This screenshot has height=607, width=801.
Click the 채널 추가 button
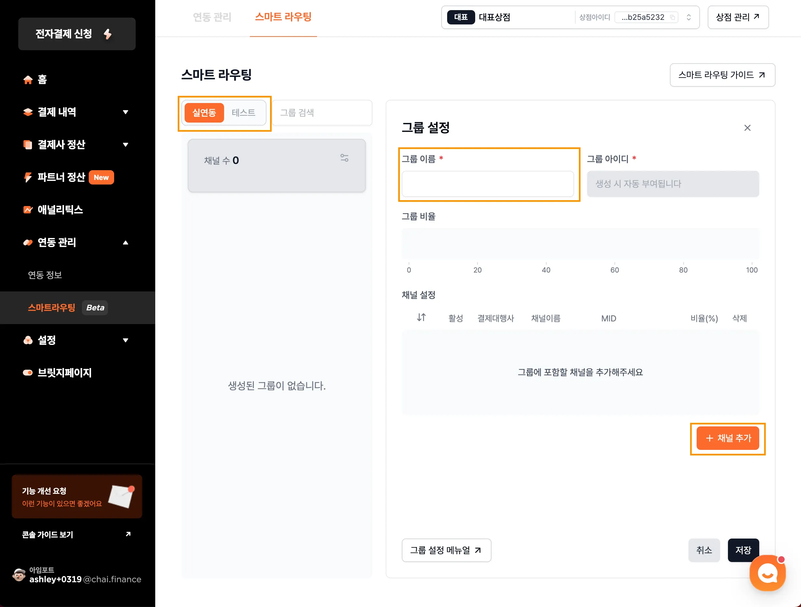click(728, 438)
